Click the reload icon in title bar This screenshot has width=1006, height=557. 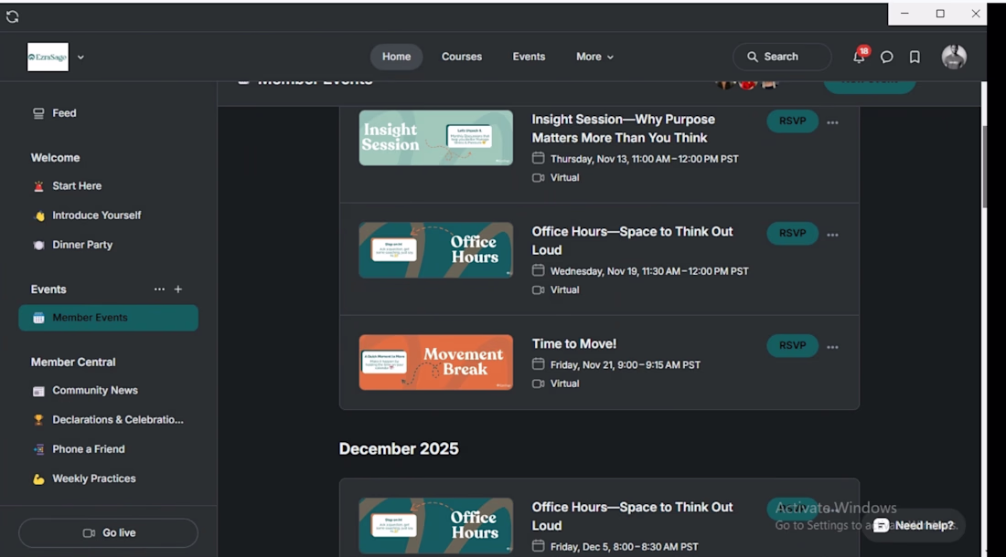coord(12,16)
